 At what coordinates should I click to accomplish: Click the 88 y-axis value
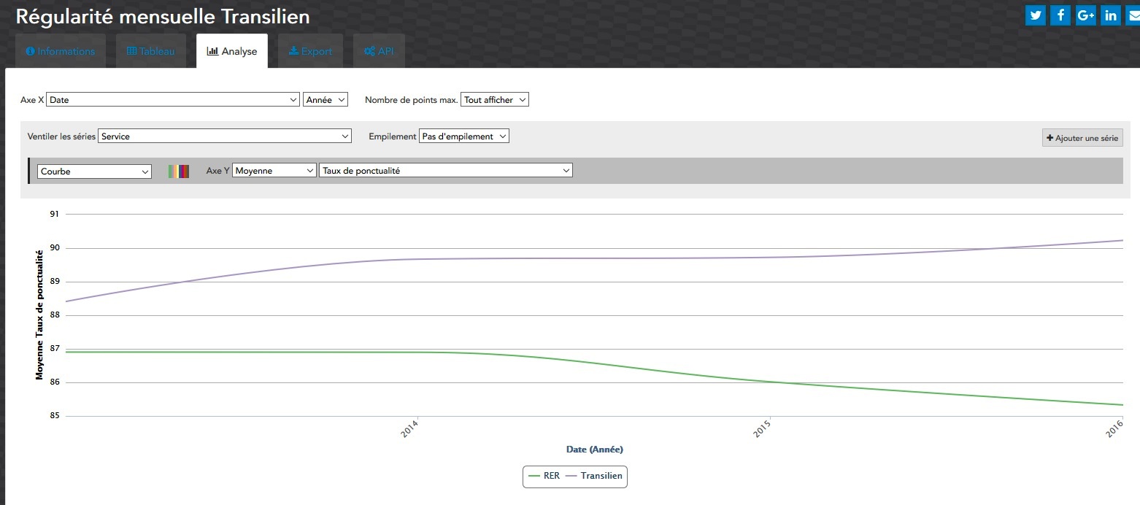[x=54, y=315]
